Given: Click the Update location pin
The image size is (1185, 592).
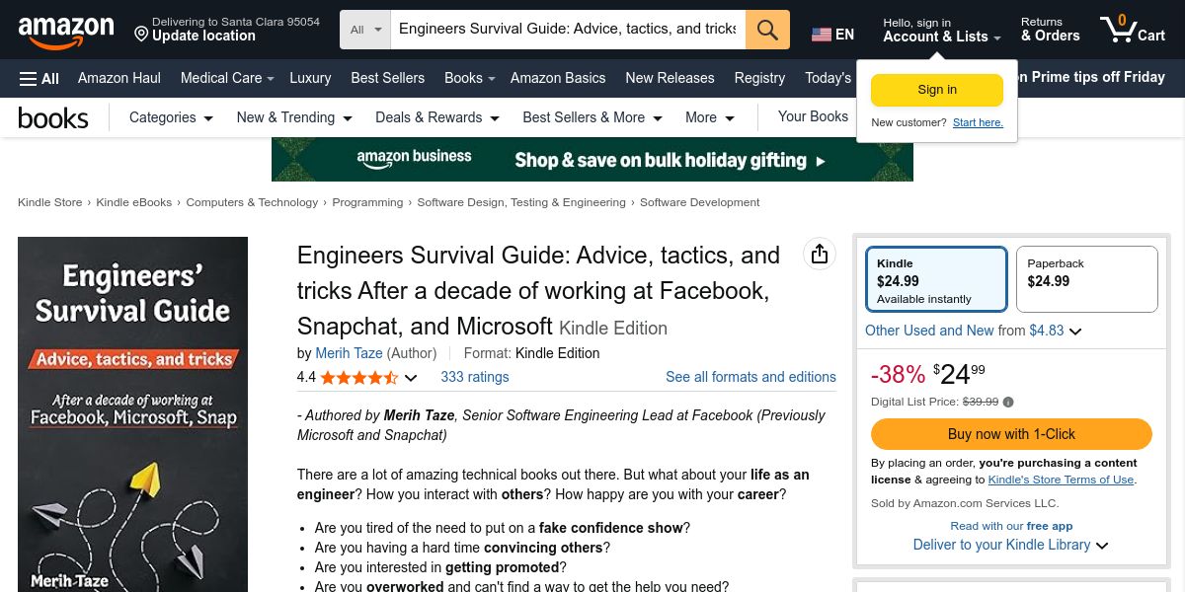Looking at the screenshot, I should point(141,36).
